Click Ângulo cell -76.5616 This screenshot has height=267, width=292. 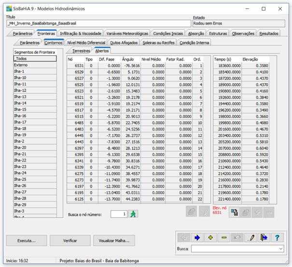pos(131,66)
